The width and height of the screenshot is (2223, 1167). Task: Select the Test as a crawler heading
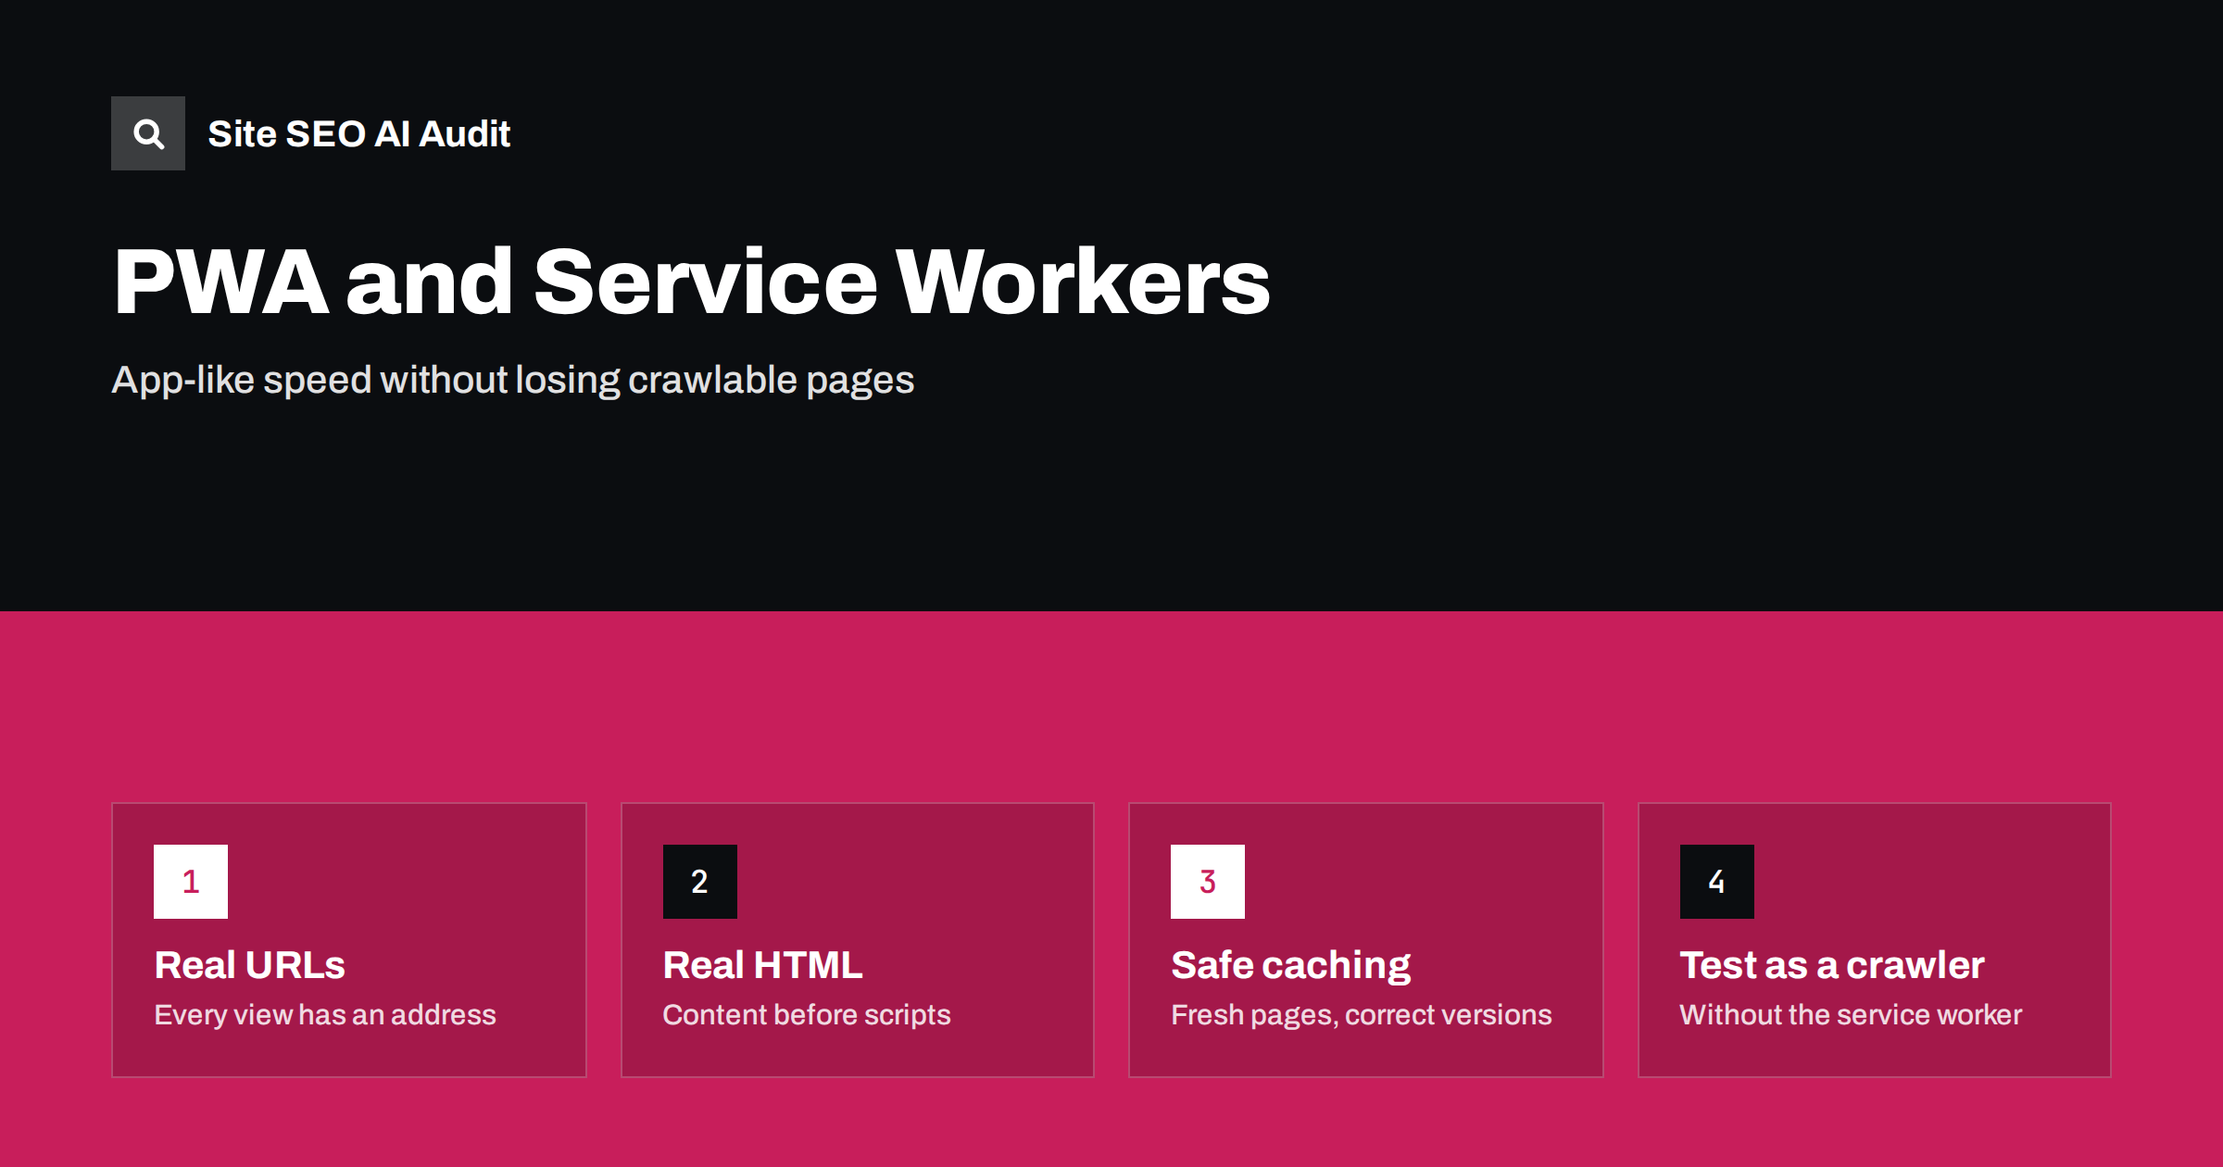coord(1832,965)
